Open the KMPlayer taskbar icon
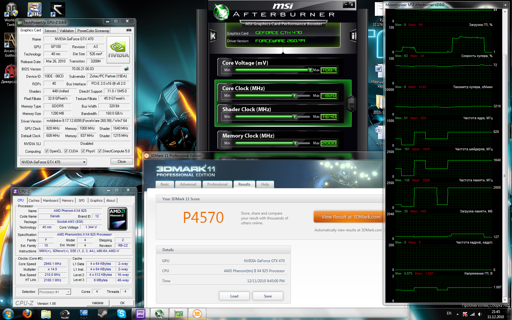Screen dimensions: 512x320 84,314
